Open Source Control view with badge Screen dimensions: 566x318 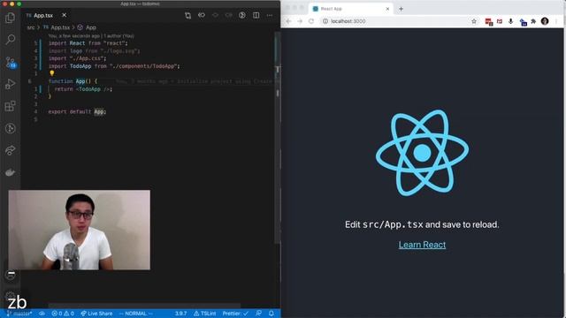[11, 63]
